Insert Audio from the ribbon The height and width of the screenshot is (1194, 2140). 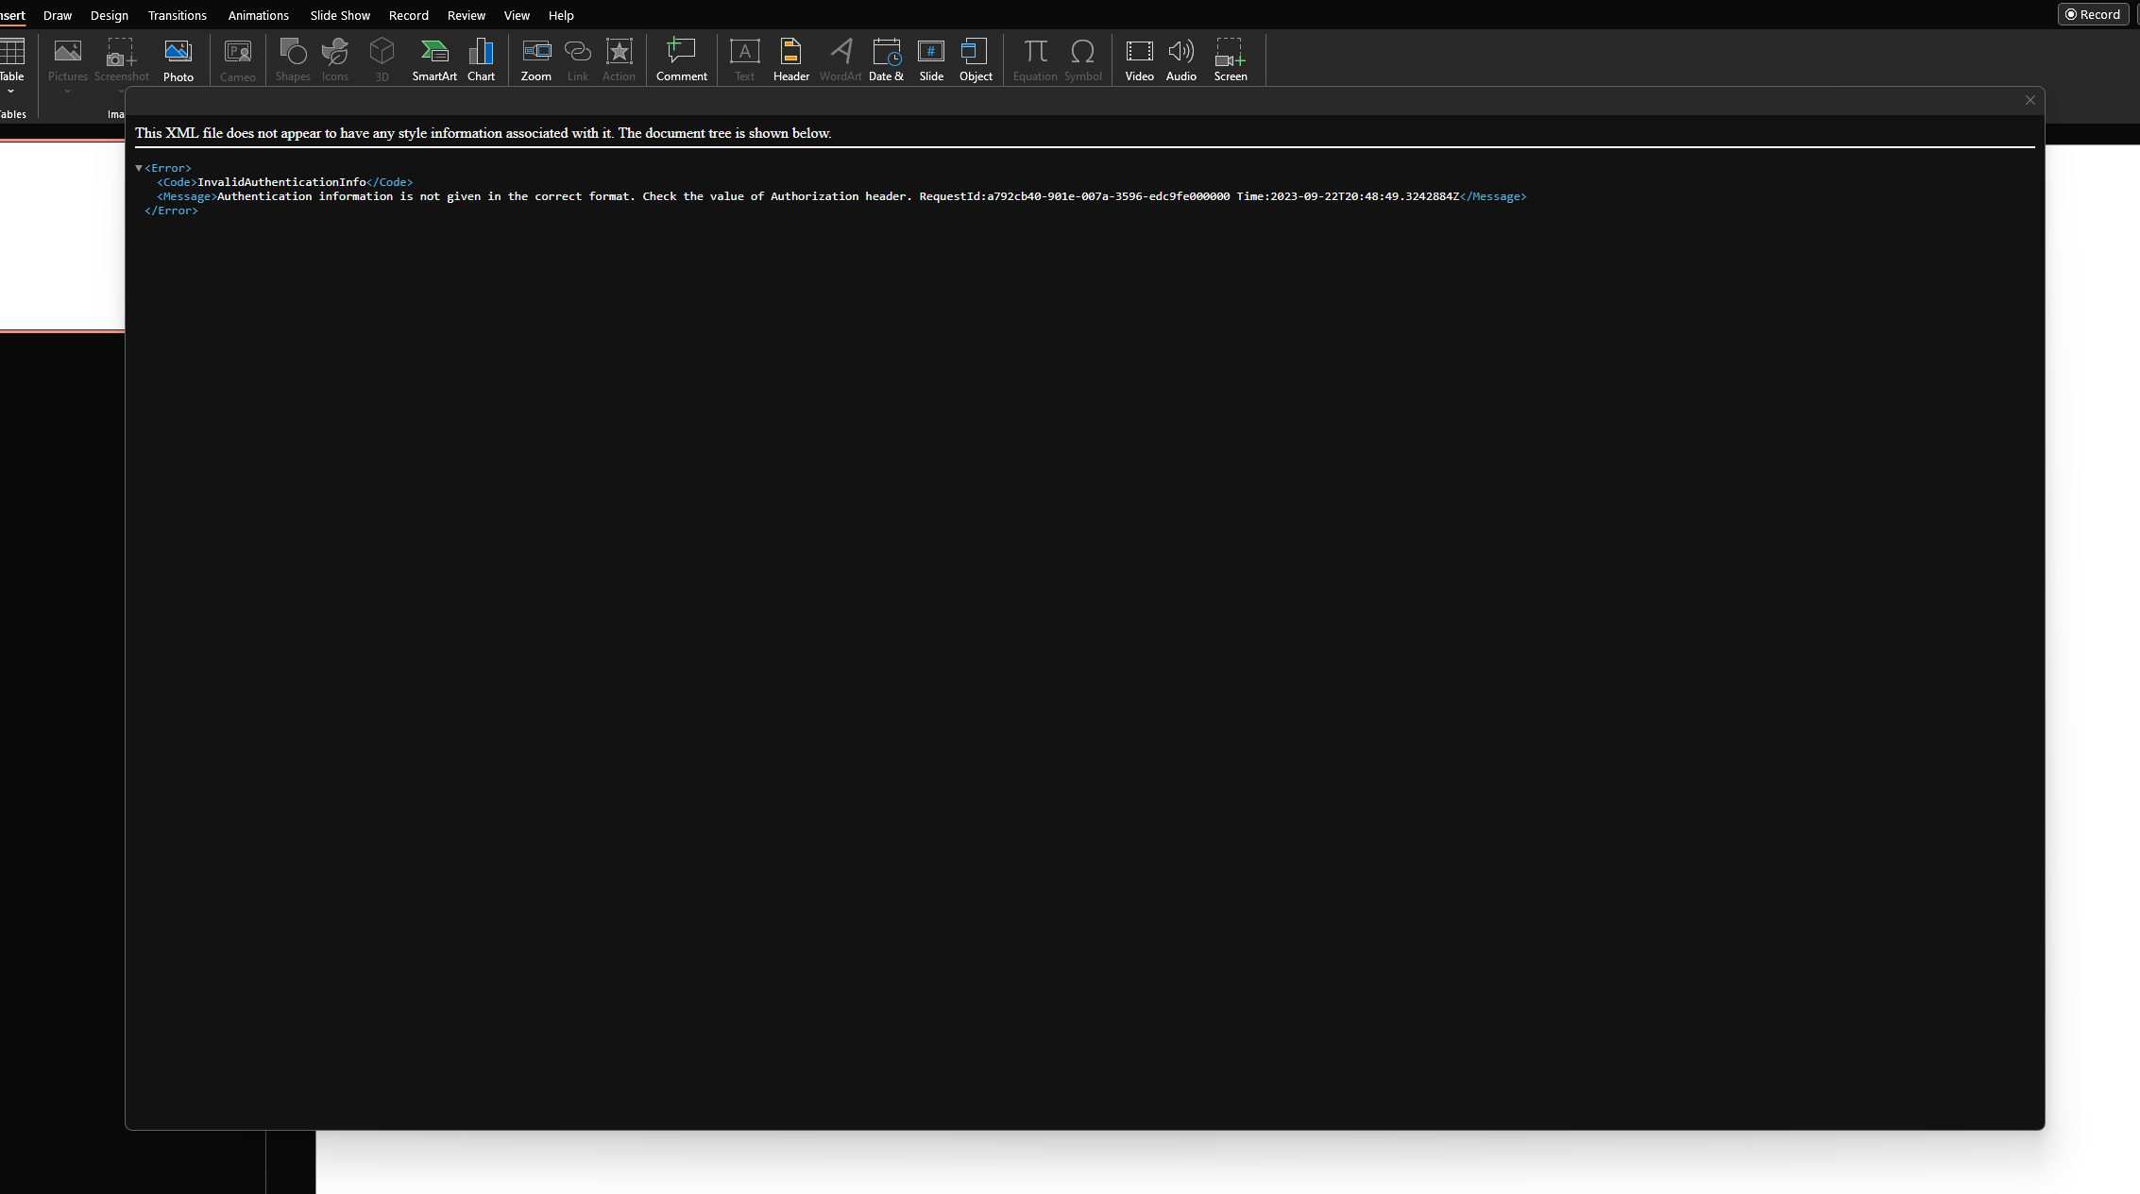pos(1180,59)
